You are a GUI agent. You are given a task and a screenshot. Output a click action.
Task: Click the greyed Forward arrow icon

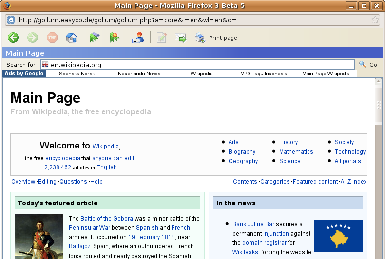click(33, 37)
